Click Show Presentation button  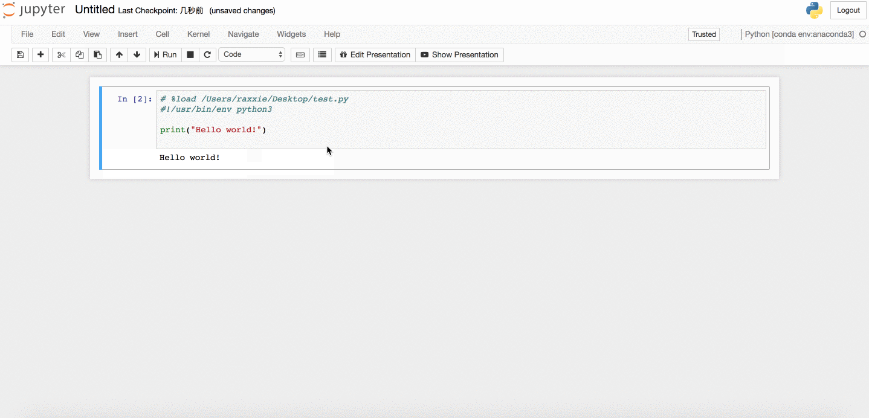point(460,54)
